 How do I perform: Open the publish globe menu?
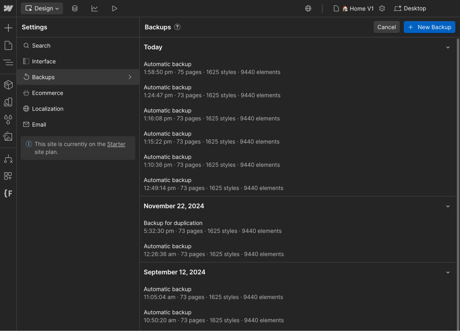tap(308, 8)
